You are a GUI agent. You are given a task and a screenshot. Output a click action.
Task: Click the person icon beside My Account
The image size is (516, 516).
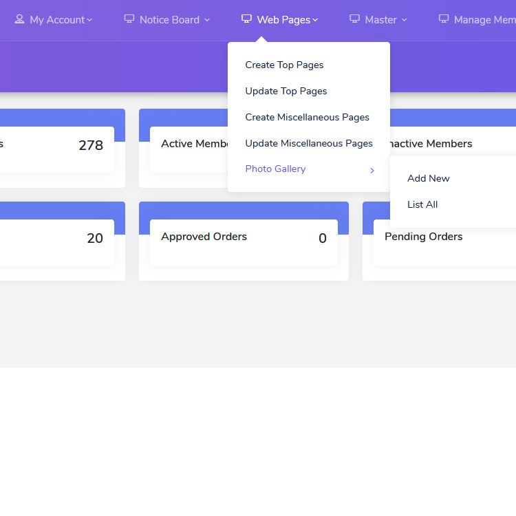tap(19, 19)
